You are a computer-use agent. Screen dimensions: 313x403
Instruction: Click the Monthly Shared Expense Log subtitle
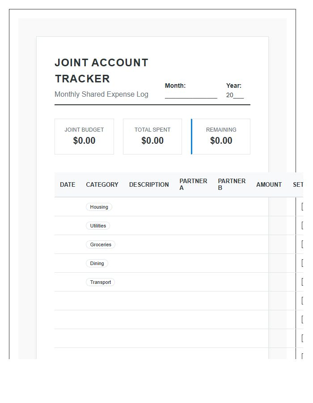pyautogui.click(x=102, y=94)
